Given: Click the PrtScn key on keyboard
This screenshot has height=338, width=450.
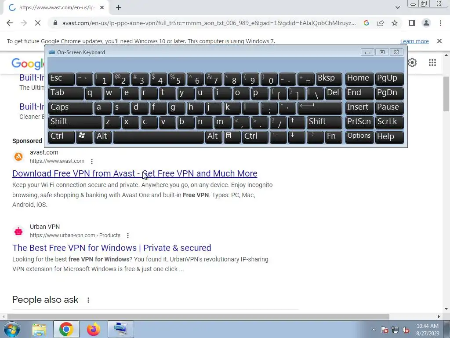Looking at the screenshot, I should (x=359, y=122).
